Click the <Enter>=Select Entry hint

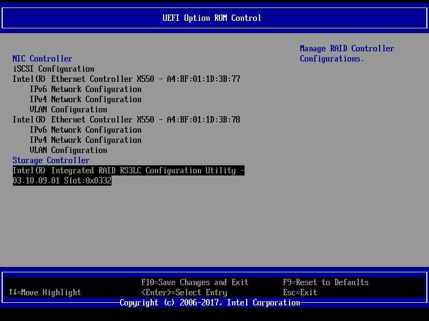184,292
